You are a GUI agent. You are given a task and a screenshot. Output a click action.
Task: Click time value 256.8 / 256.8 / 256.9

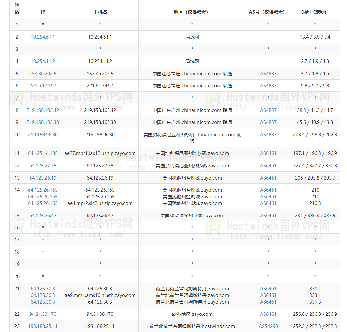click(x=315, y=314)
